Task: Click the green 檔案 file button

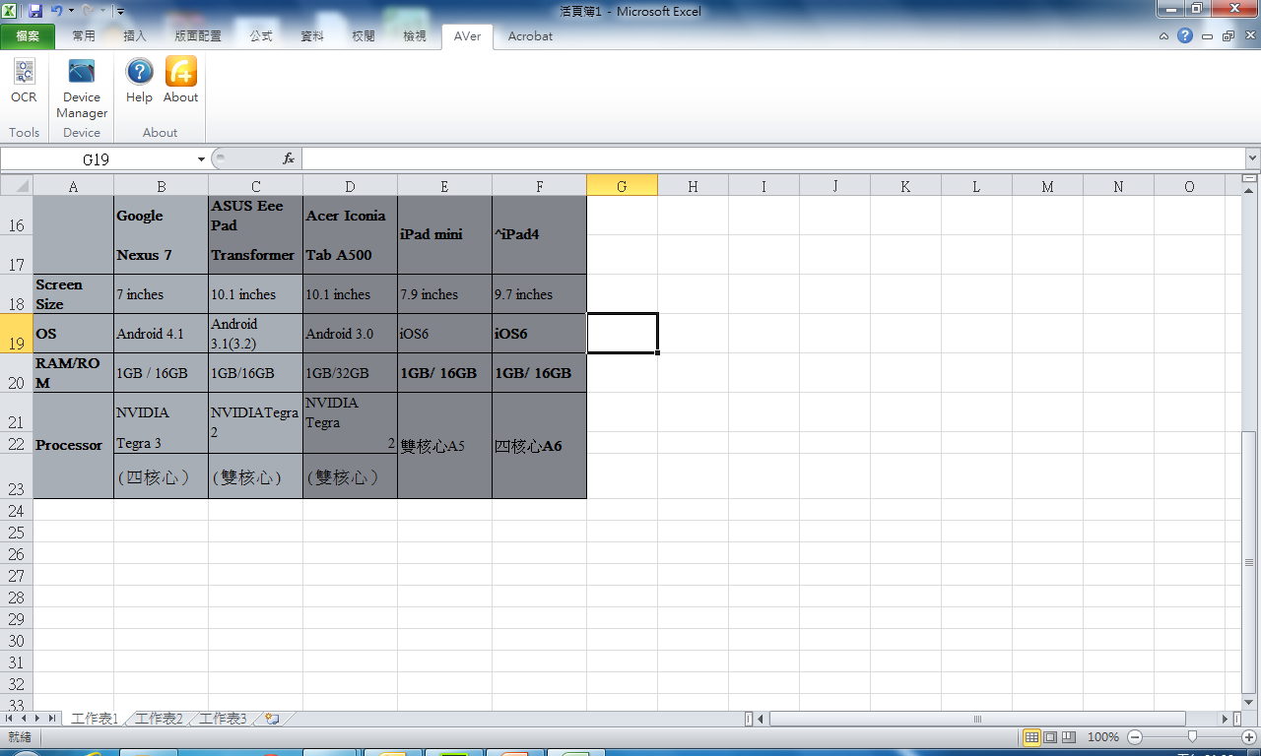Action: coord(28,36)
